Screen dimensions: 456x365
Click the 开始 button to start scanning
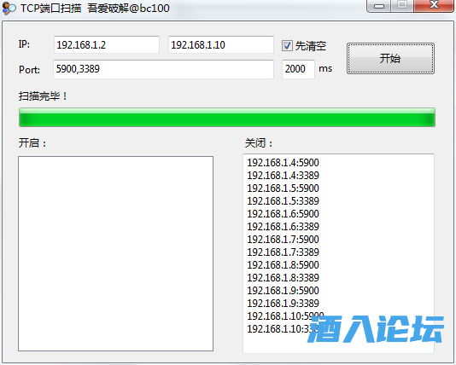(x=390, y=58)
